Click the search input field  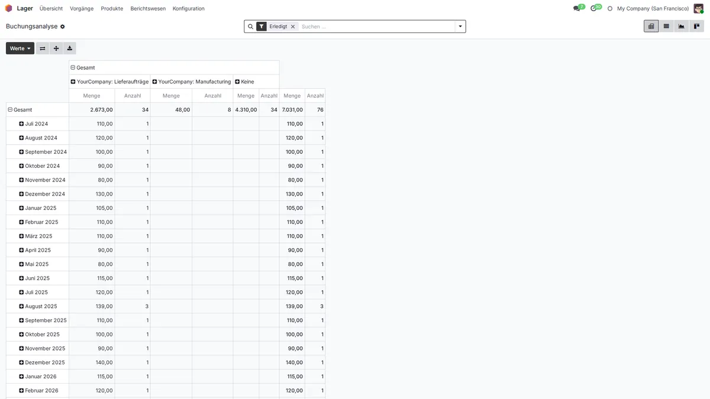point(376,27)
